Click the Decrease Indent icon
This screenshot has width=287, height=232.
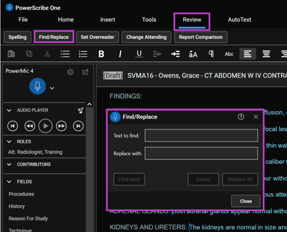(x=157, y=54)
